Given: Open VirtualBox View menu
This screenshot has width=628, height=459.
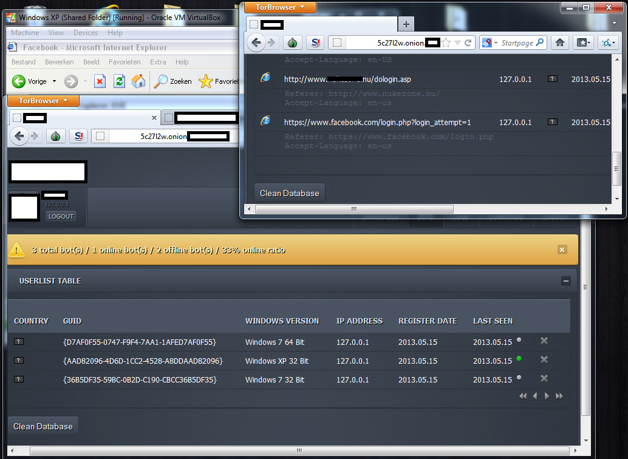Looking at the screenshot, I should [56, 33].
